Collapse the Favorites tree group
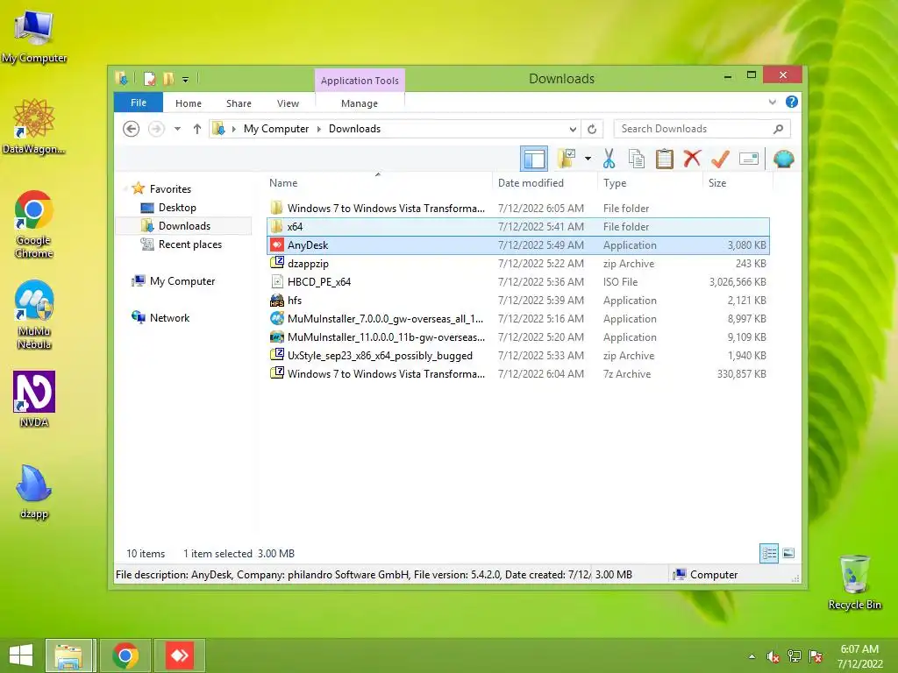The image size is (898, 673). [x=125, y=189]
